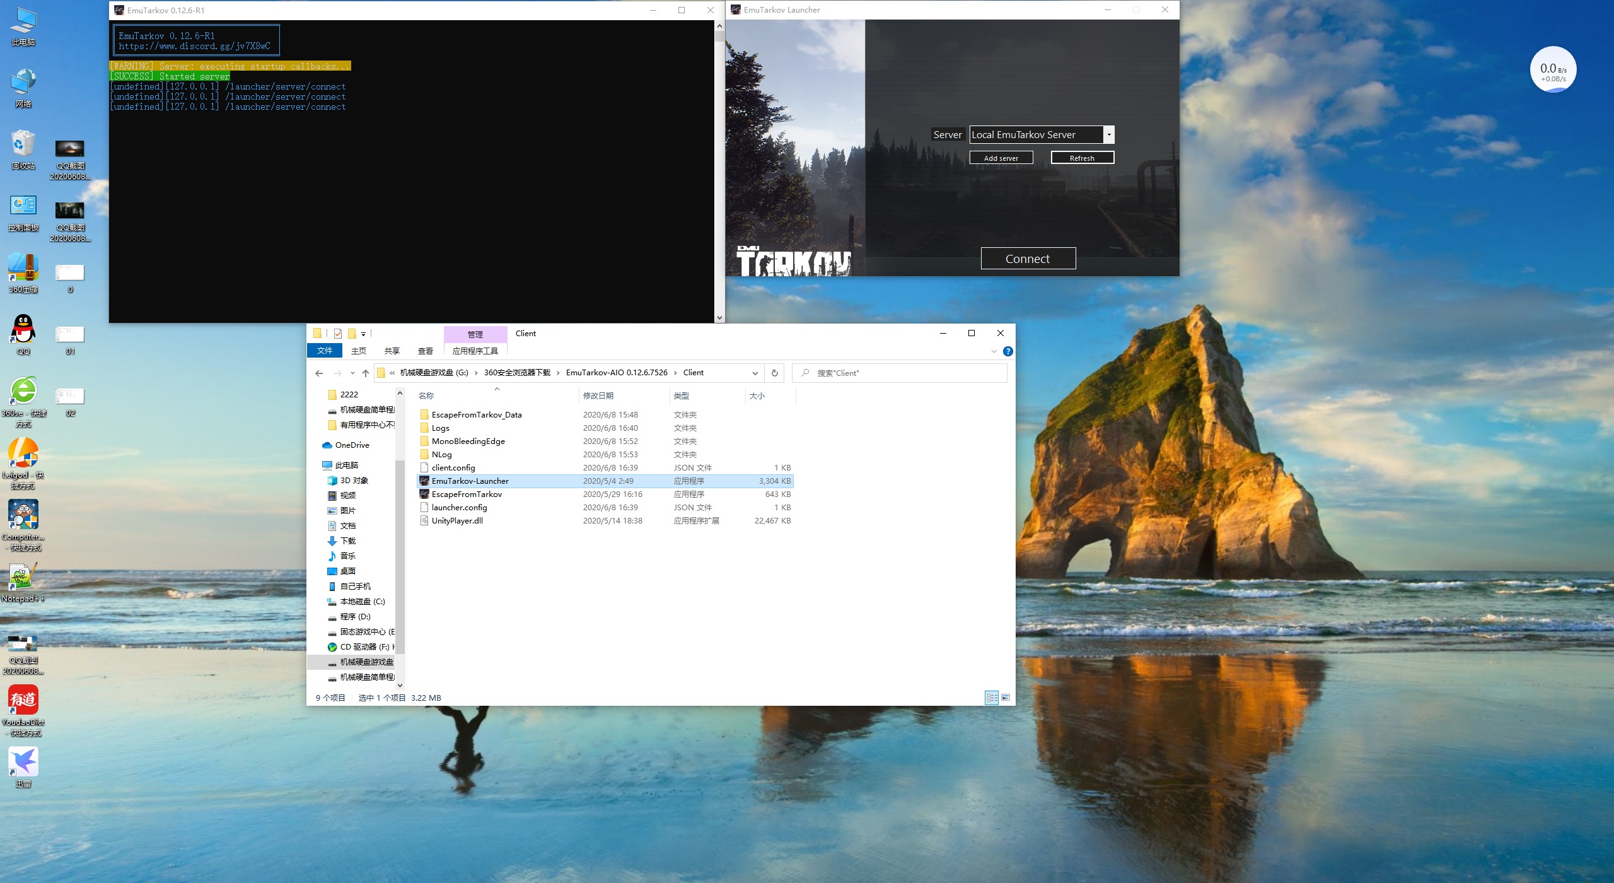Image resolution: width=1614 pixels, height=883 pixels.
Task: Expand the Explorer ribbon chevron
Action: click(994, 351)
